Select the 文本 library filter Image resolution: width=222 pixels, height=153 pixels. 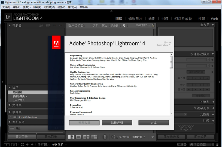95,26
